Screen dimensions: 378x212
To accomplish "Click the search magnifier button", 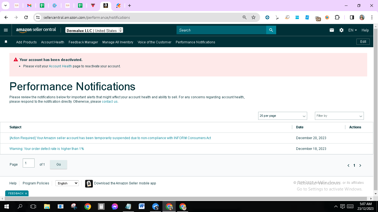I will (x=271, y=30).
